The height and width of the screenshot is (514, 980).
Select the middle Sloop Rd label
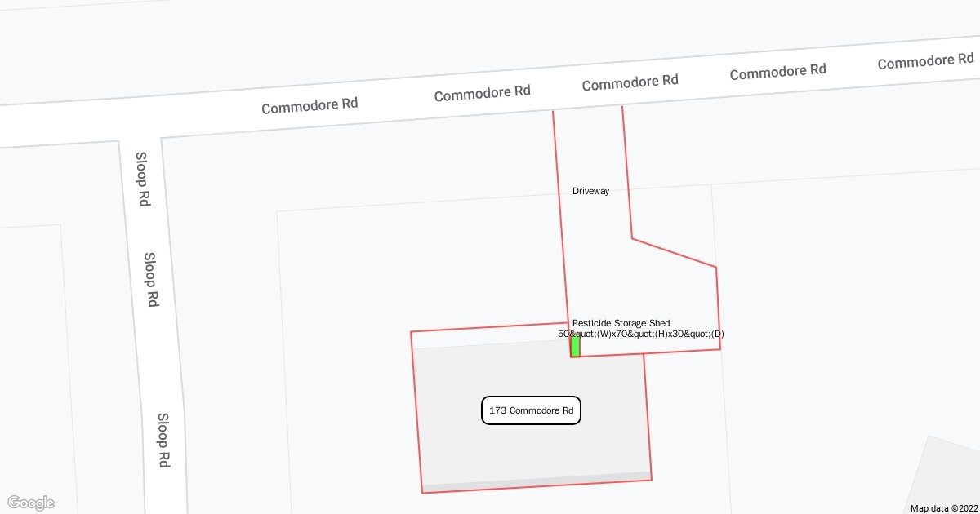point(150,279)
